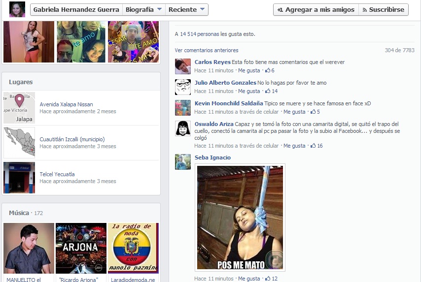The width and height of the screenshot is (421, 282).
Task: Click the thumbs-up icon on Carlos Reyes' comment
Action: [x=267, y=70]
